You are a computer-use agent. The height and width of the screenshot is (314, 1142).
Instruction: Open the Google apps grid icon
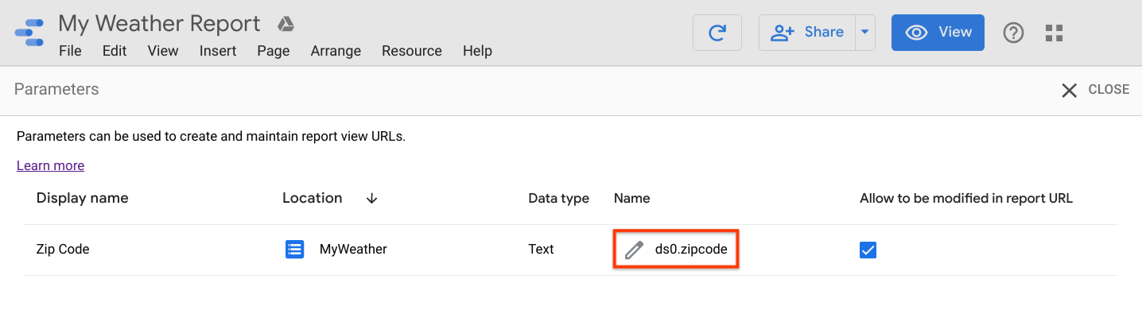point(1055,33)
